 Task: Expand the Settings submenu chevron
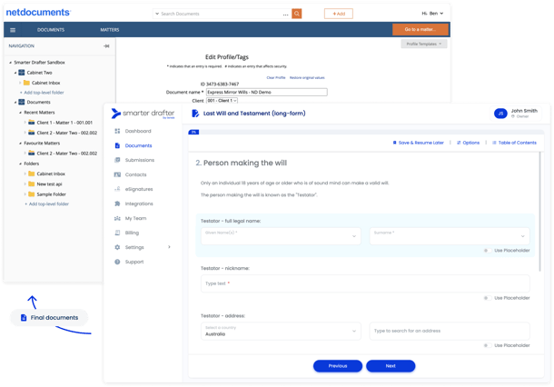pos(169,247)
